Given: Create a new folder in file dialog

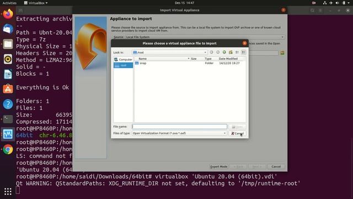Looking at the screenshot, I should (231, 53).
